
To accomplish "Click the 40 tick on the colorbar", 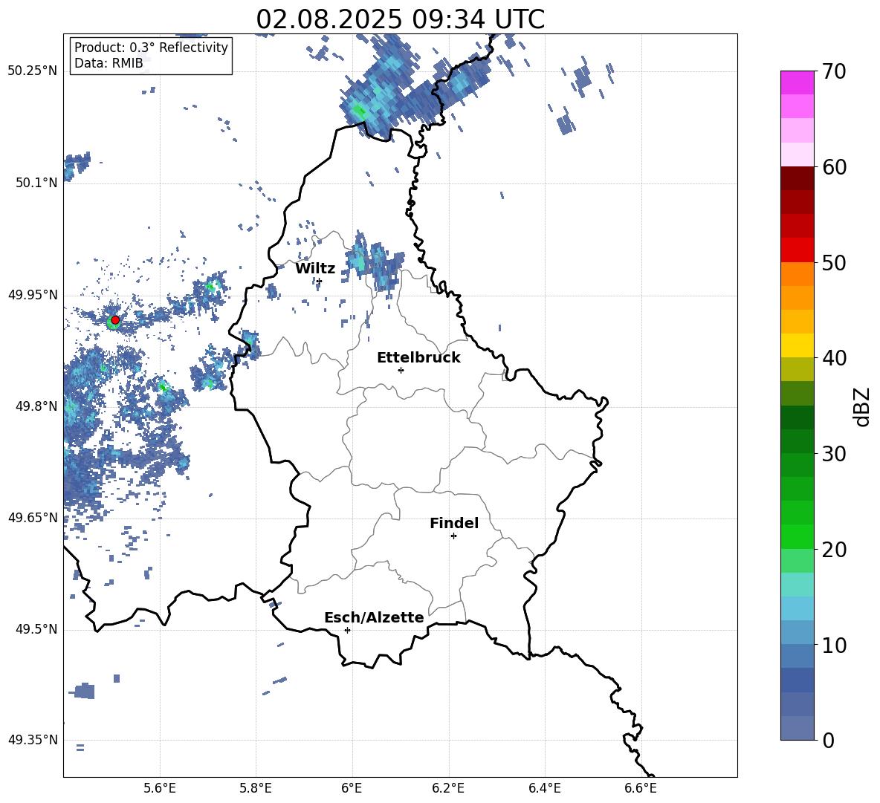I will click(834, 358).
